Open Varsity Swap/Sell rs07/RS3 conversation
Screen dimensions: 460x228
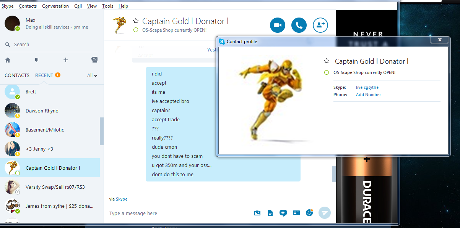coord(50,187)
